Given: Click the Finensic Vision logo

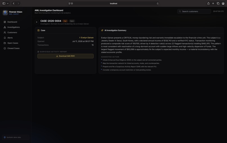Looking at the screenshot, I should [5, 13].
